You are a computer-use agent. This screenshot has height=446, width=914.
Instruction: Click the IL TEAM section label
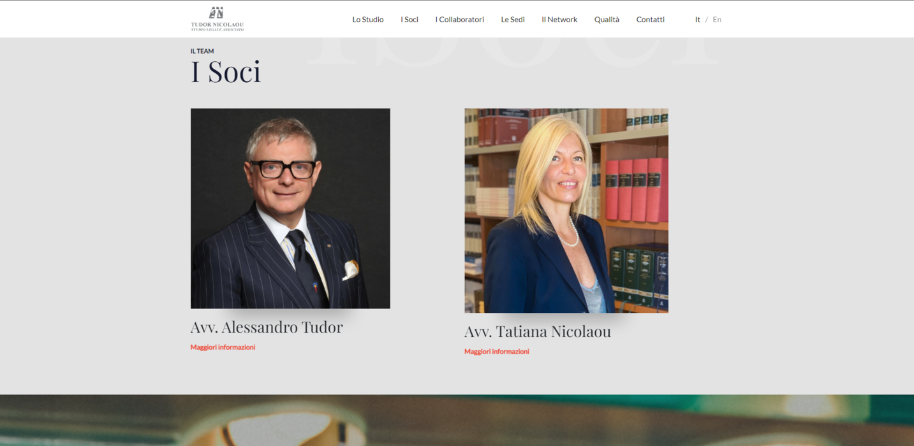tap(202, 51)
